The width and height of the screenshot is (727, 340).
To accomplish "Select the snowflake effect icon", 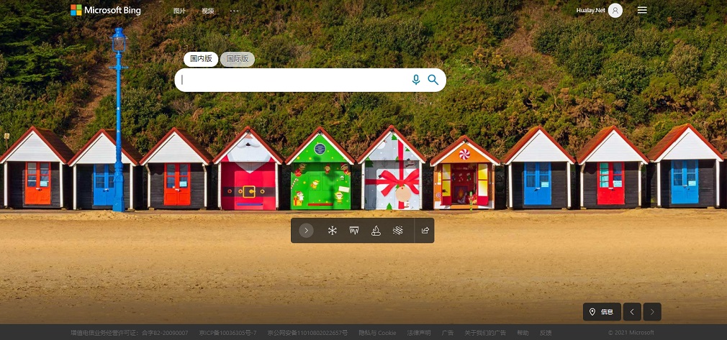I will coord(333,231).
